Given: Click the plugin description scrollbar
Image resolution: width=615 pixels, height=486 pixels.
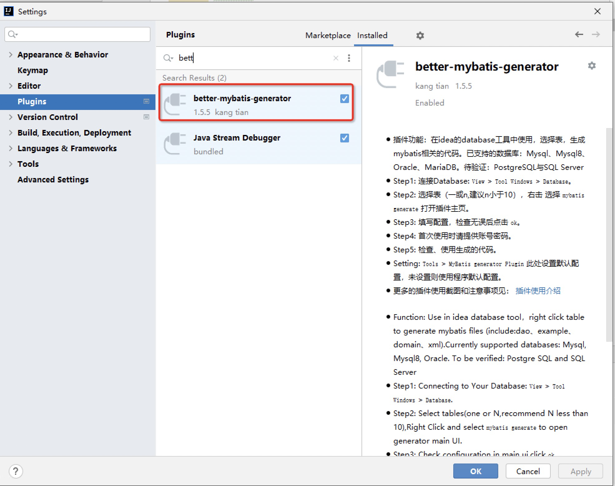Looking at the screenshot, I should pyautogui.click(x=609, y=234).
